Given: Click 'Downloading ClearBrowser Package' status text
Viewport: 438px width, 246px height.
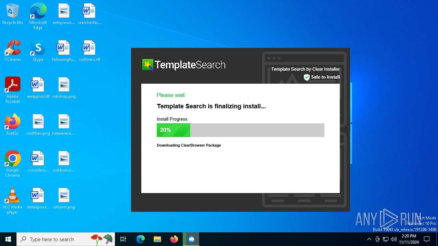Looking at the screenshot, I should click(189, 145).
